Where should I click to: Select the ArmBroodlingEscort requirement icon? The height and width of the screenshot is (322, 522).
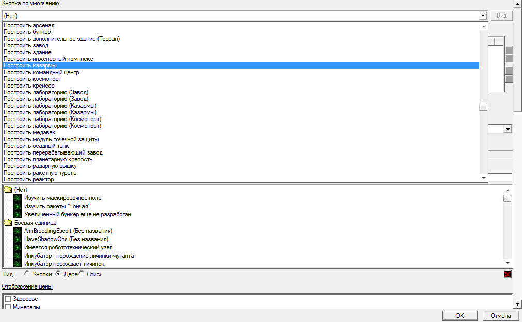[18, 231]
